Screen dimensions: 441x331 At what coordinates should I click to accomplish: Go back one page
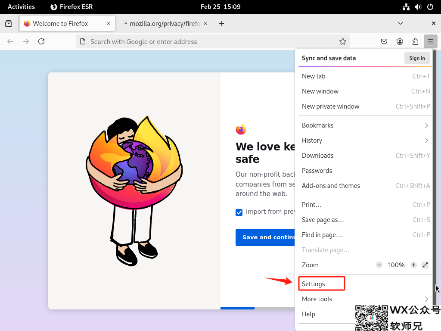click(10, 42)
